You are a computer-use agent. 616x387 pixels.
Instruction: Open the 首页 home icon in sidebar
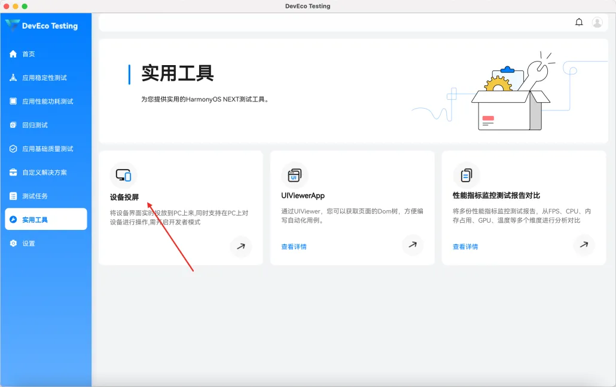point(13,54)
